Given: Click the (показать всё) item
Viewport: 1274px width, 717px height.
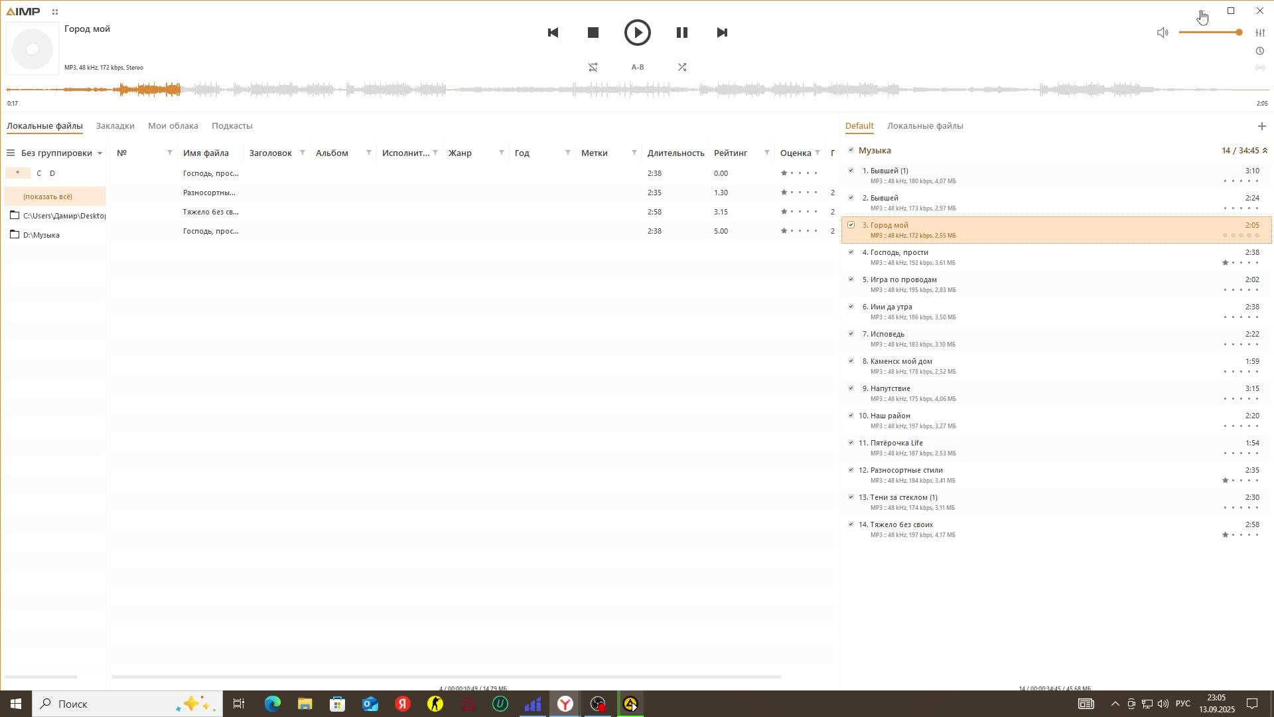Looking at the screenshot, I should 48,197.
